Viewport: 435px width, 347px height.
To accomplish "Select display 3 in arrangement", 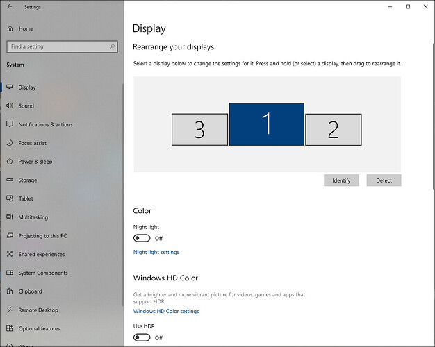I will click(199, 130).
